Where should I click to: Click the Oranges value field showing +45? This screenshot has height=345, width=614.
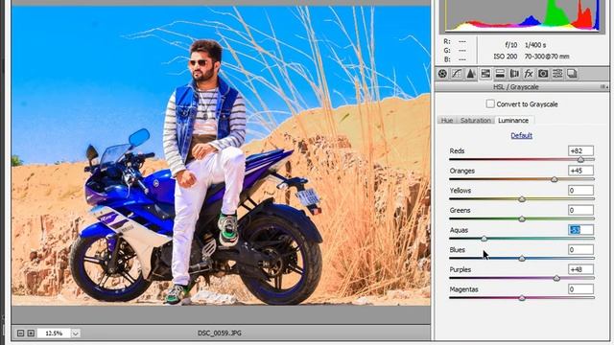[x=580, y=171]
